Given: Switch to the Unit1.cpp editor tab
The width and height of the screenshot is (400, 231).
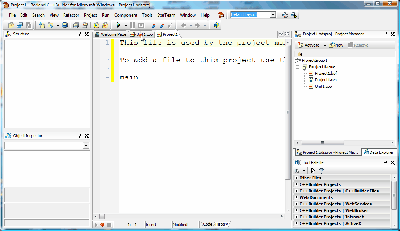Looking at the screenshot, I should click(142, 34).
